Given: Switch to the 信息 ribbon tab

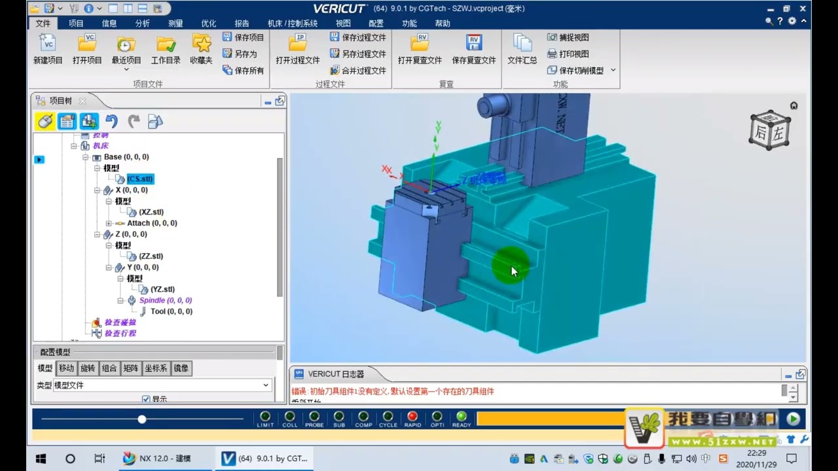Looking at the screenshot, I should (x=109, y=23).
